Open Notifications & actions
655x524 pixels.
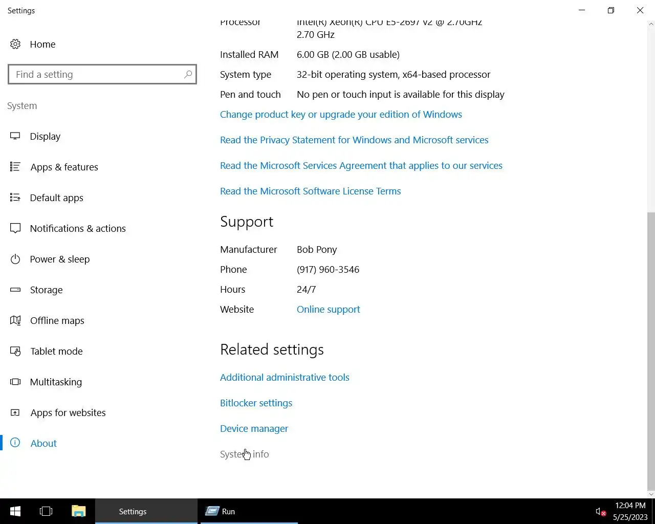click(x=78, y=228)
